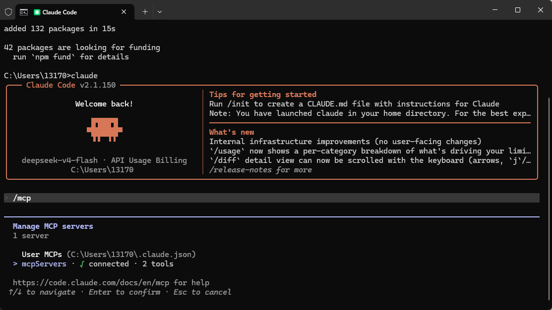The width and height of the screenshot is (552, 310).
Task: Open a new terminal tab
Action: click(145, 12)
